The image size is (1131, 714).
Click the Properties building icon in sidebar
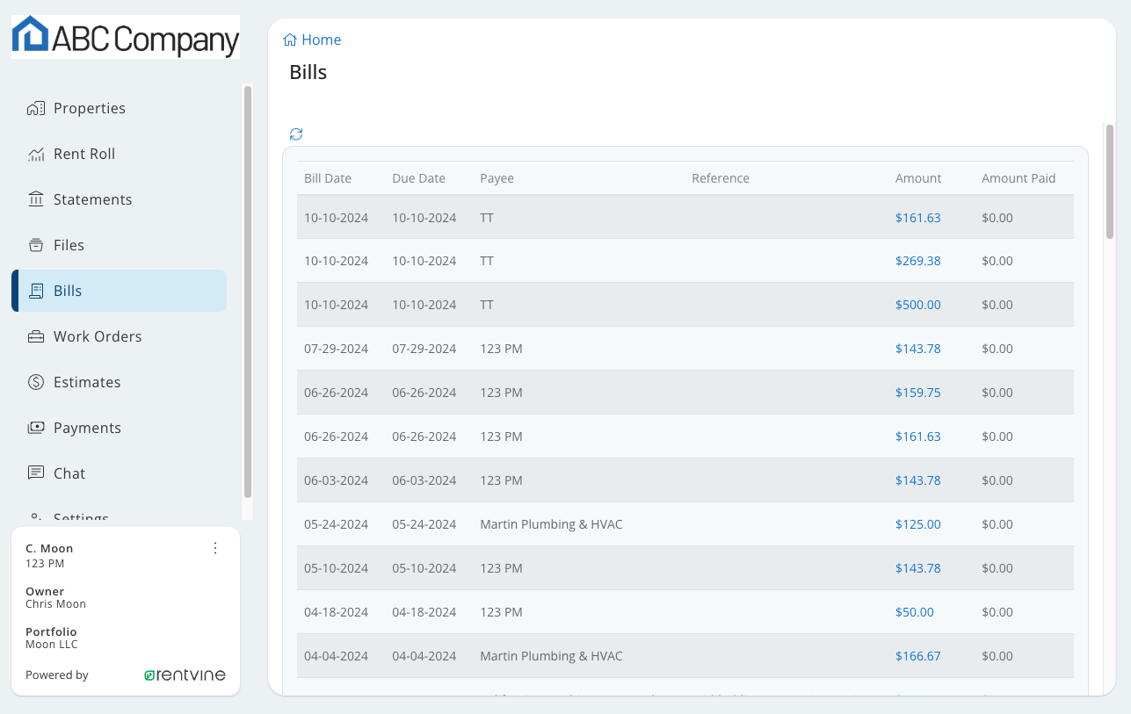pyautogui.click(x=36, y=108)
